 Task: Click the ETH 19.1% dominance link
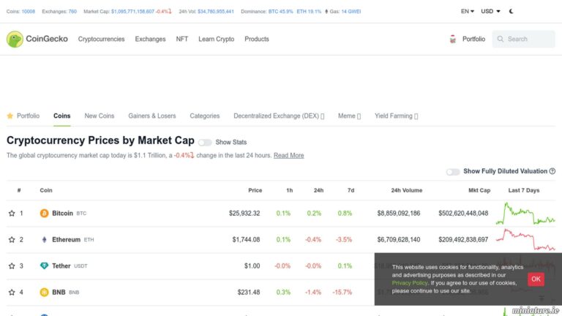point(309,12)
